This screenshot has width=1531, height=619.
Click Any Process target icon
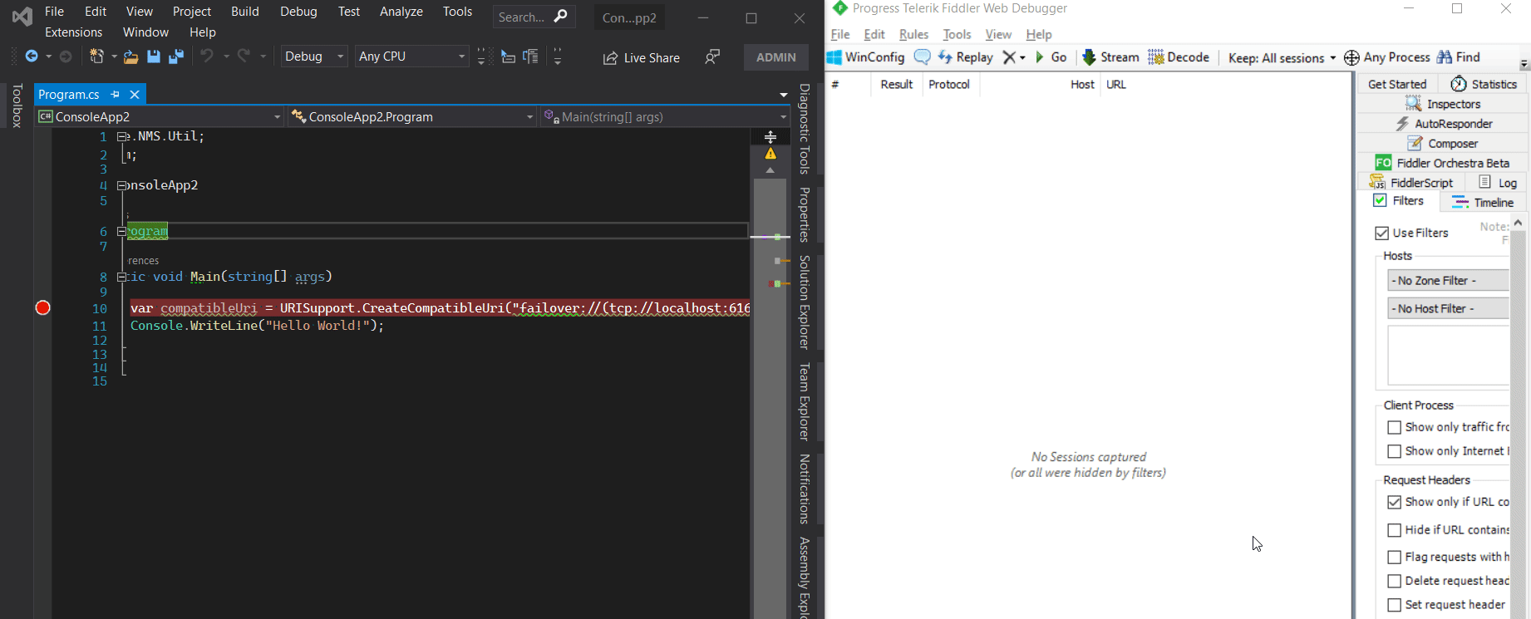(x=1352, y=57)
